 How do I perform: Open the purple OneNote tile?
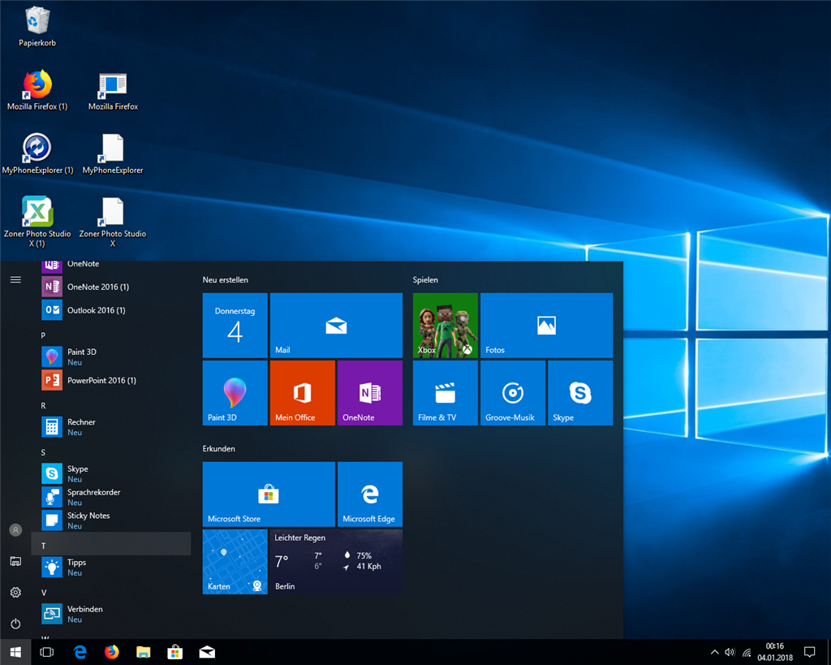[x=370, y=393]
